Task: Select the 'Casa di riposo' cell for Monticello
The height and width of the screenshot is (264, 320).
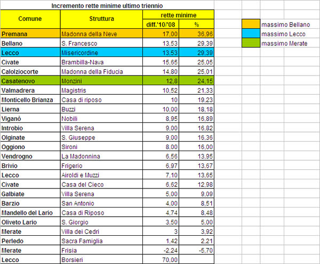Action: click(x=101, y=99)
